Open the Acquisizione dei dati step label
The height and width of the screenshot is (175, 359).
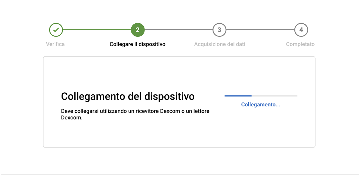coord(219,44)
